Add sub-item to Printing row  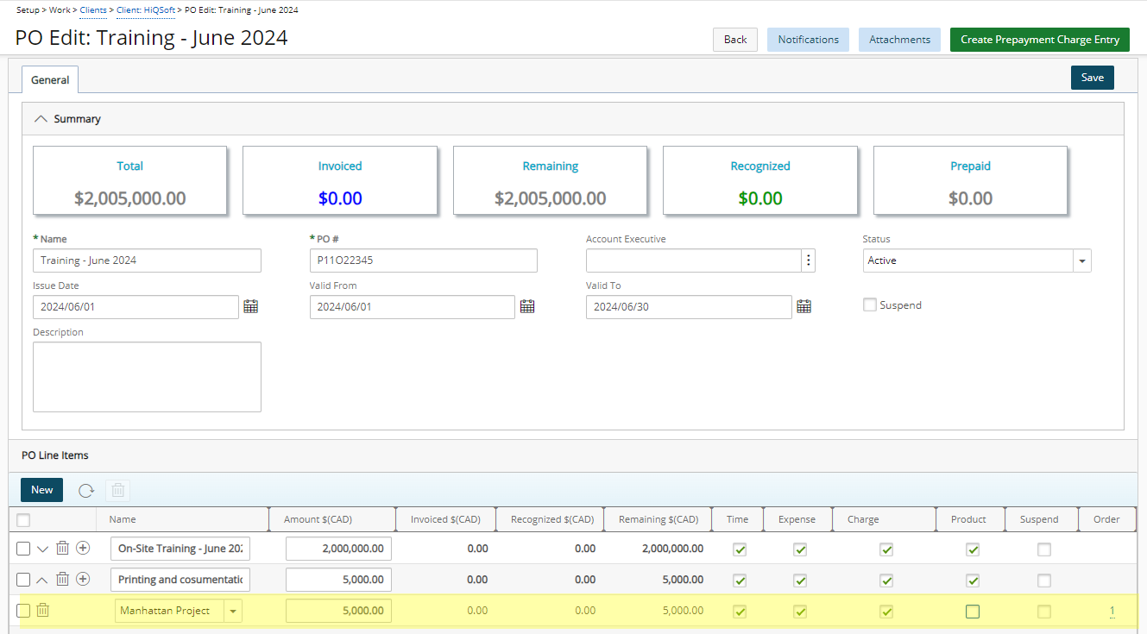point(83,579)
